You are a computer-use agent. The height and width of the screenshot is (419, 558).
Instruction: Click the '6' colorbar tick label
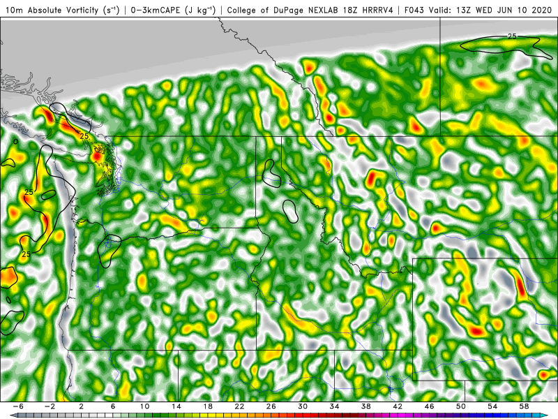pyautogui.click(x=113, y=406)
